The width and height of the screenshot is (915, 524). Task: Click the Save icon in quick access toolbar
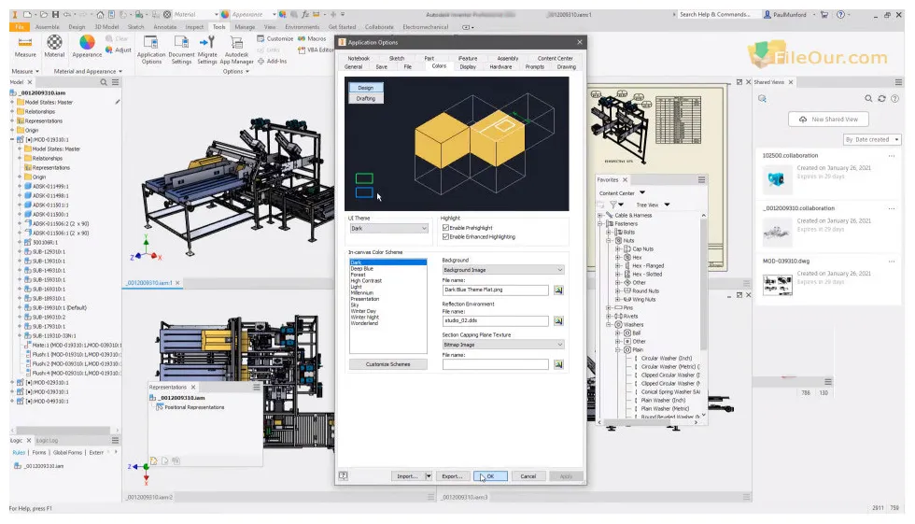55,15
